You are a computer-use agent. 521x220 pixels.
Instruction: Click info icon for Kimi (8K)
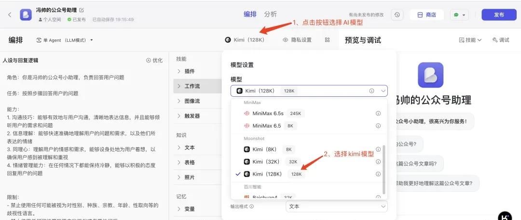point(378,149)
